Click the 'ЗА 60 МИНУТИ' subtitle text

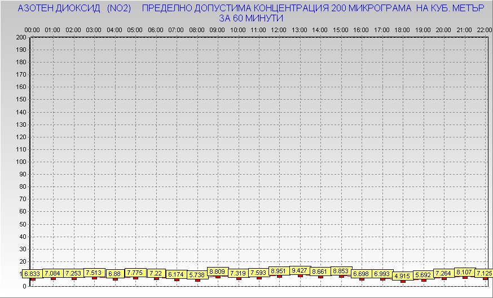[250, 18]
